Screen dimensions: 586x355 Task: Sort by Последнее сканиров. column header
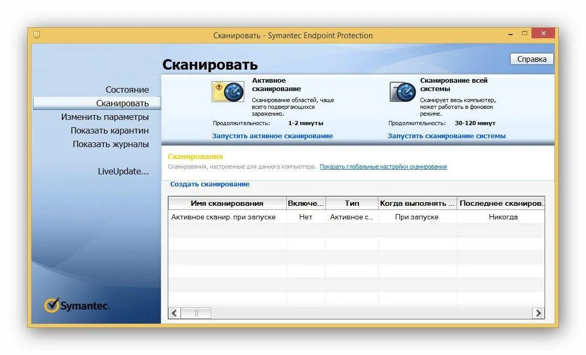click(501, 203)
